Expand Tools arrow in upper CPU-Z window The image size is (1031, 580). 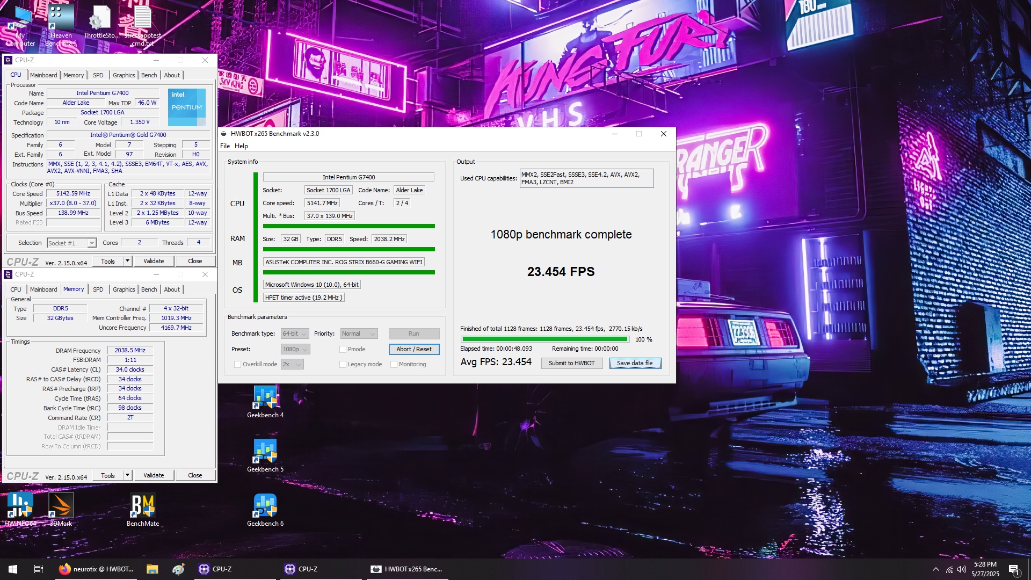127,261
